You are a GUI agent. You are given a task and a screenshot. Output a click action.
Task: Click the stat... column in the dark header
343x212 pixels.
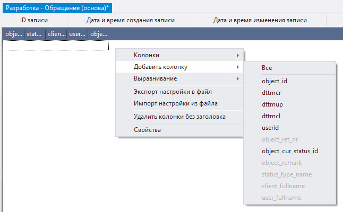point(35,34)
